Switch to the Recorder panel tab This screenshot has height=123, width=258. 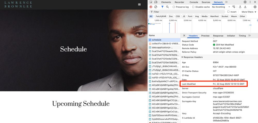point(179,2)
